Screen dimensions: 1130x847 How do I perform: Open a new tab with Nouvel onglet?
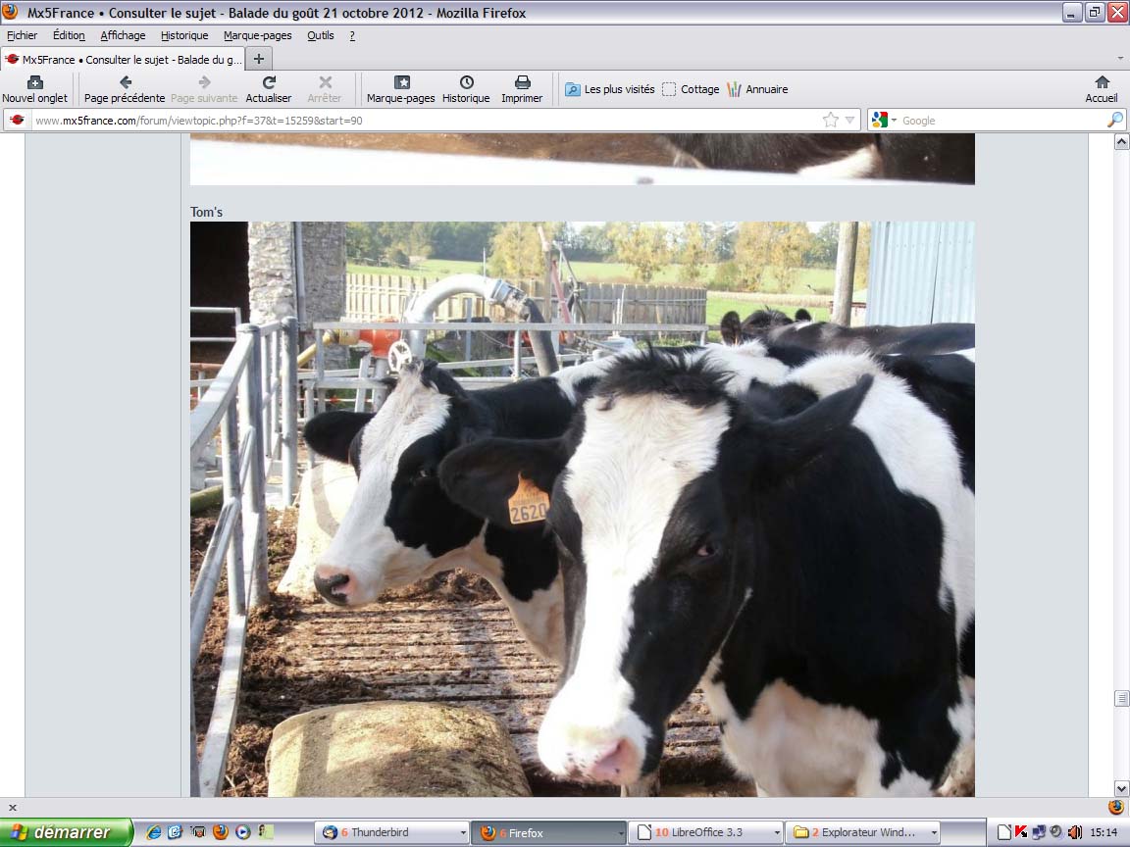[x=34, y=89]
